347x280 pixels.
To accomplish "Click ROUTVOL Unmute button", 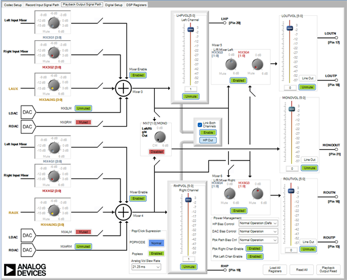I will (308, 249).
